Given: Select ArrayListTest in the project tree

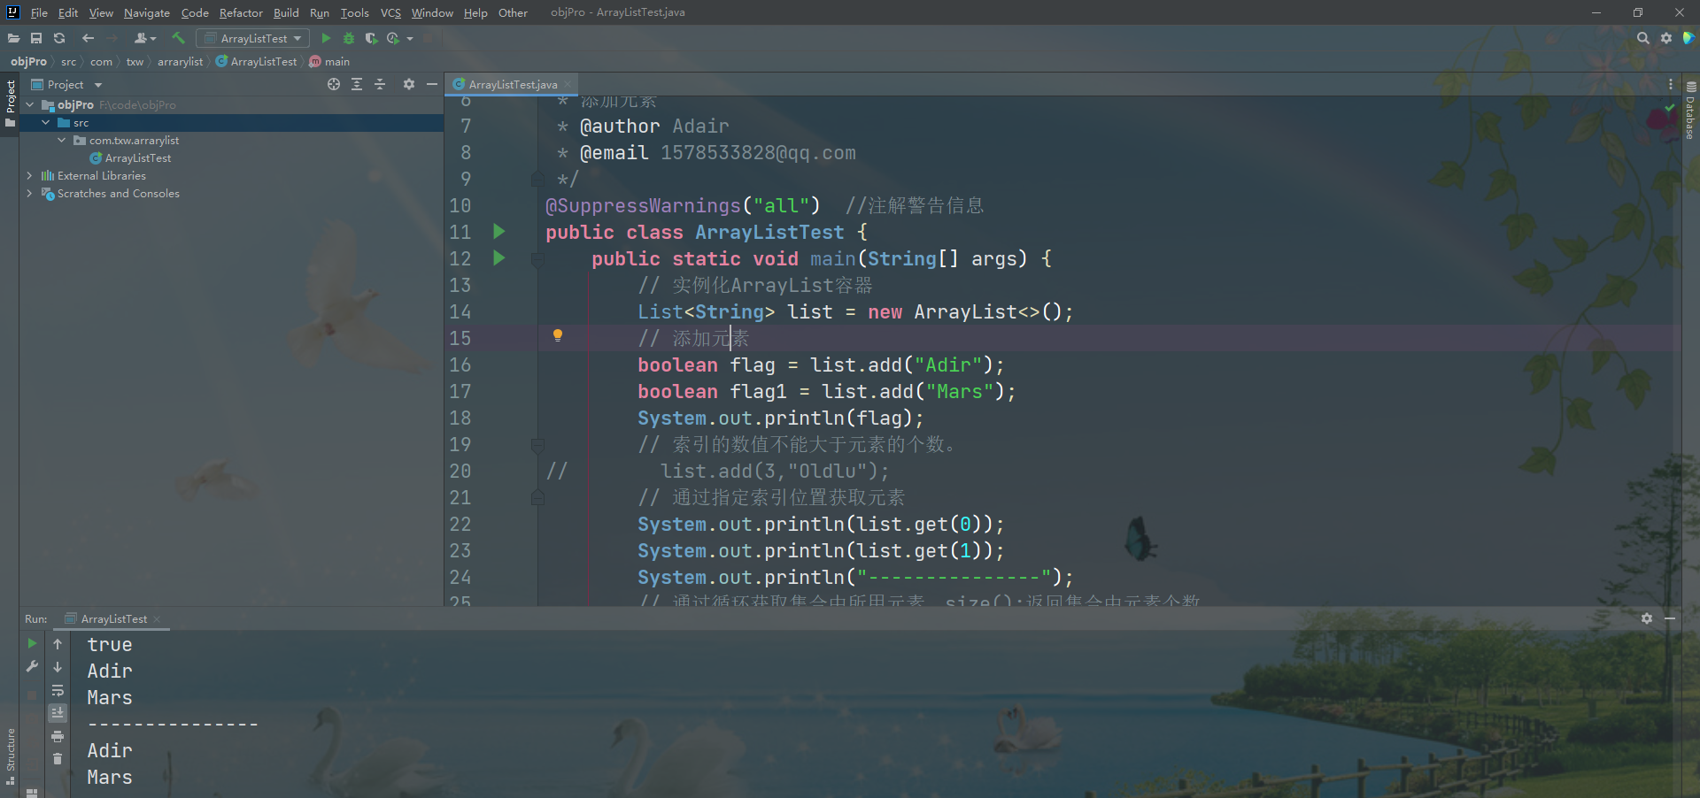Looking at the screenshot, I should [x=130, y=157].
